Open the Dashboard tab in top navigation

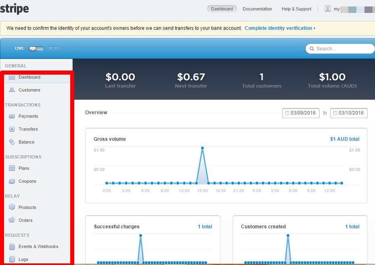222,9
